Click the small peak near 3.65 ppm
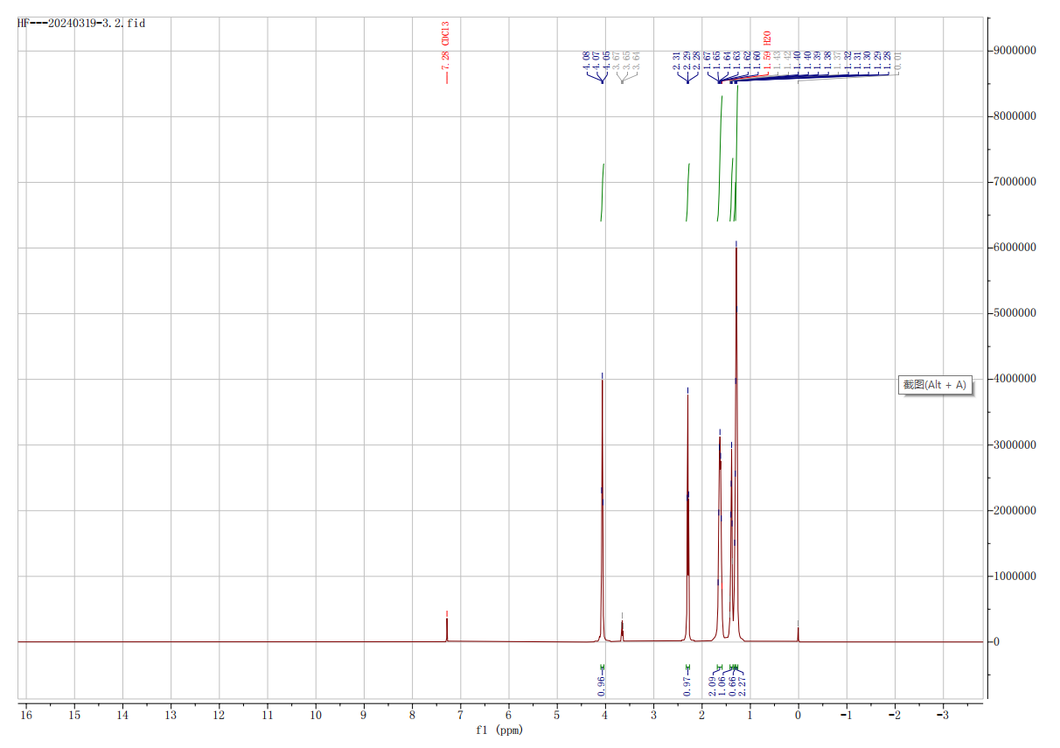 point(622,629)
